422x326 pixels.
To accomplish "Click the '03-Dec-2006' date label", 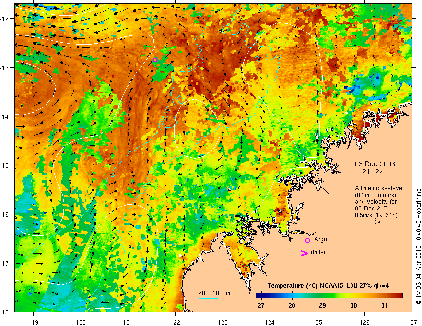I will 375,164.
